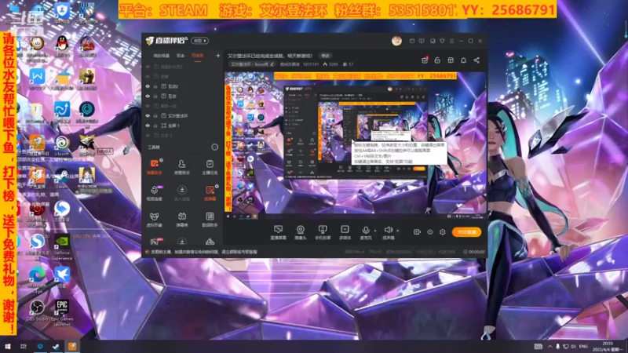Toggle visibility of 全屏 1 source
This screenshot has width=628, height=353.
click(x=148, y=126)
